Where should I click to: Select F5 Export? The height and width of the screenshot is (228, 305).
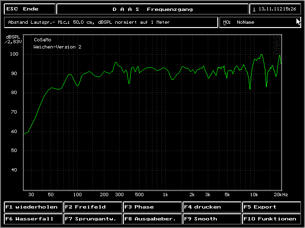coord(272,207)
